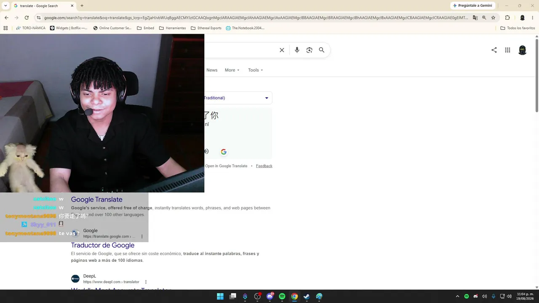Open more options for the DeepL result
Image resolution: width=539 pixels, height=303 pixels.
coord(146,282)
